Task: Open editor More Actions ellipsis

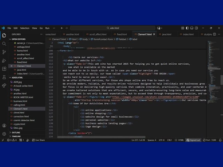Action: (x=219, y=34)
